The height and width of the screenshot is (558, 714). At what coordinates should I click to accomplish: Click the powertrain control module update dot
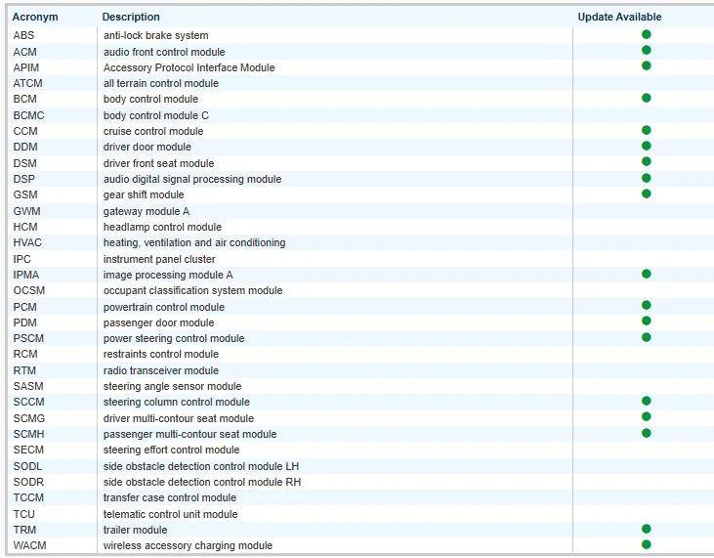[x=646, y=306]
